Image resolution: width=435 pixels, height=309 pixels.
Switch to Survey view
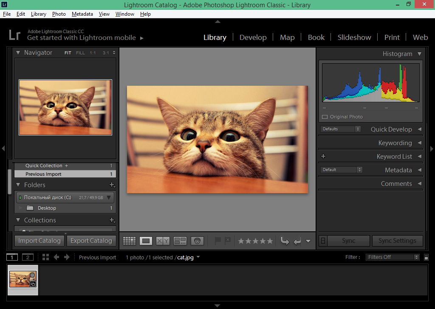pos(180,241)
